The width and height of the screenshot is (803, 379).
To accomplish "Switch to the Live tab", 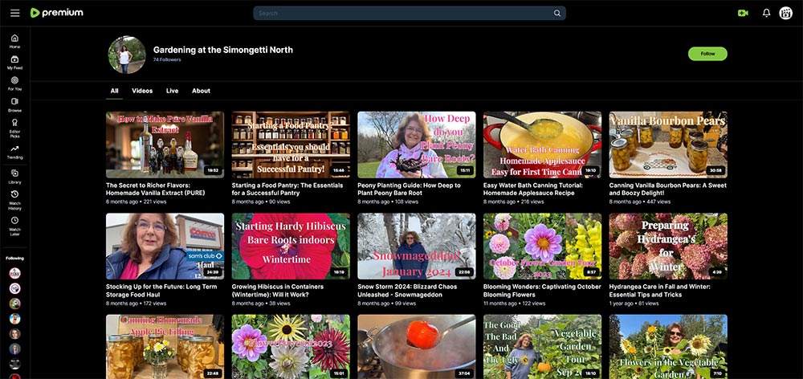I will [x=172, y=91].
